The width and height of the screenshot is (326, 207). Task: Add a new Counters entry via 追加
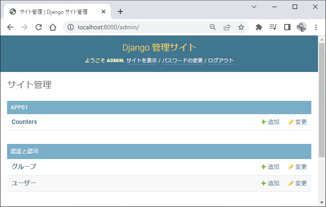pyautogui.click(x=270, y=122)
